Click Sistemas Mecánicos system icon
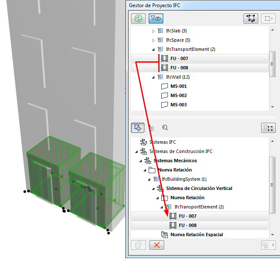This screenshot has height=261, width=280. pos(148,161)
